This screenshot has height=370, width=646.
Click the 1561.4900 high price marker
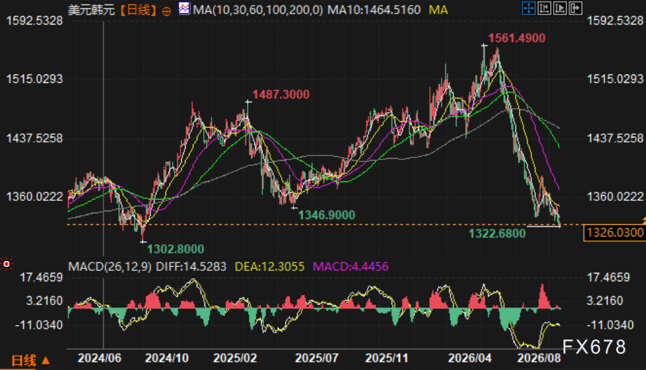pyautogui.click(x=517, y=38)
